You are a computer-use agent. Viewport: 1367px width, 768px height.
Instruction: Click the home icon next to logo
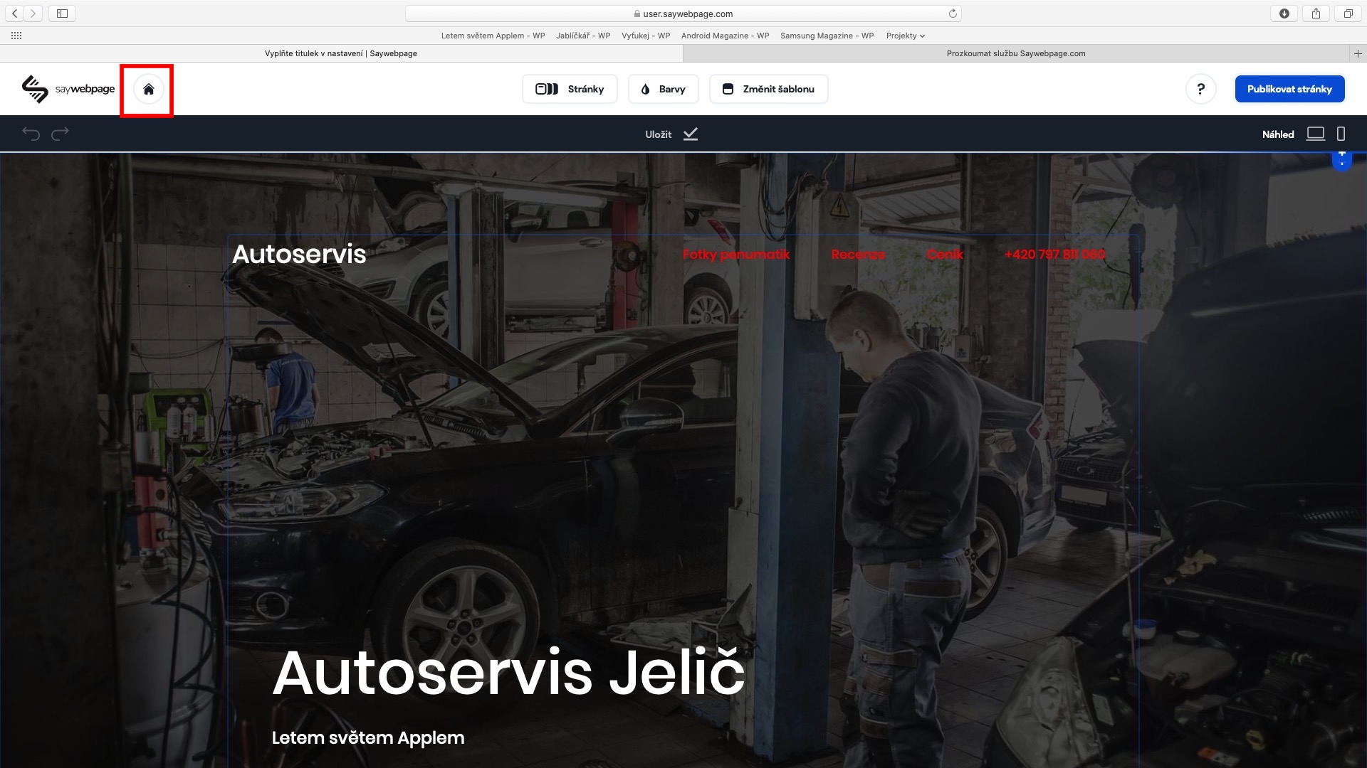point(148,90)
